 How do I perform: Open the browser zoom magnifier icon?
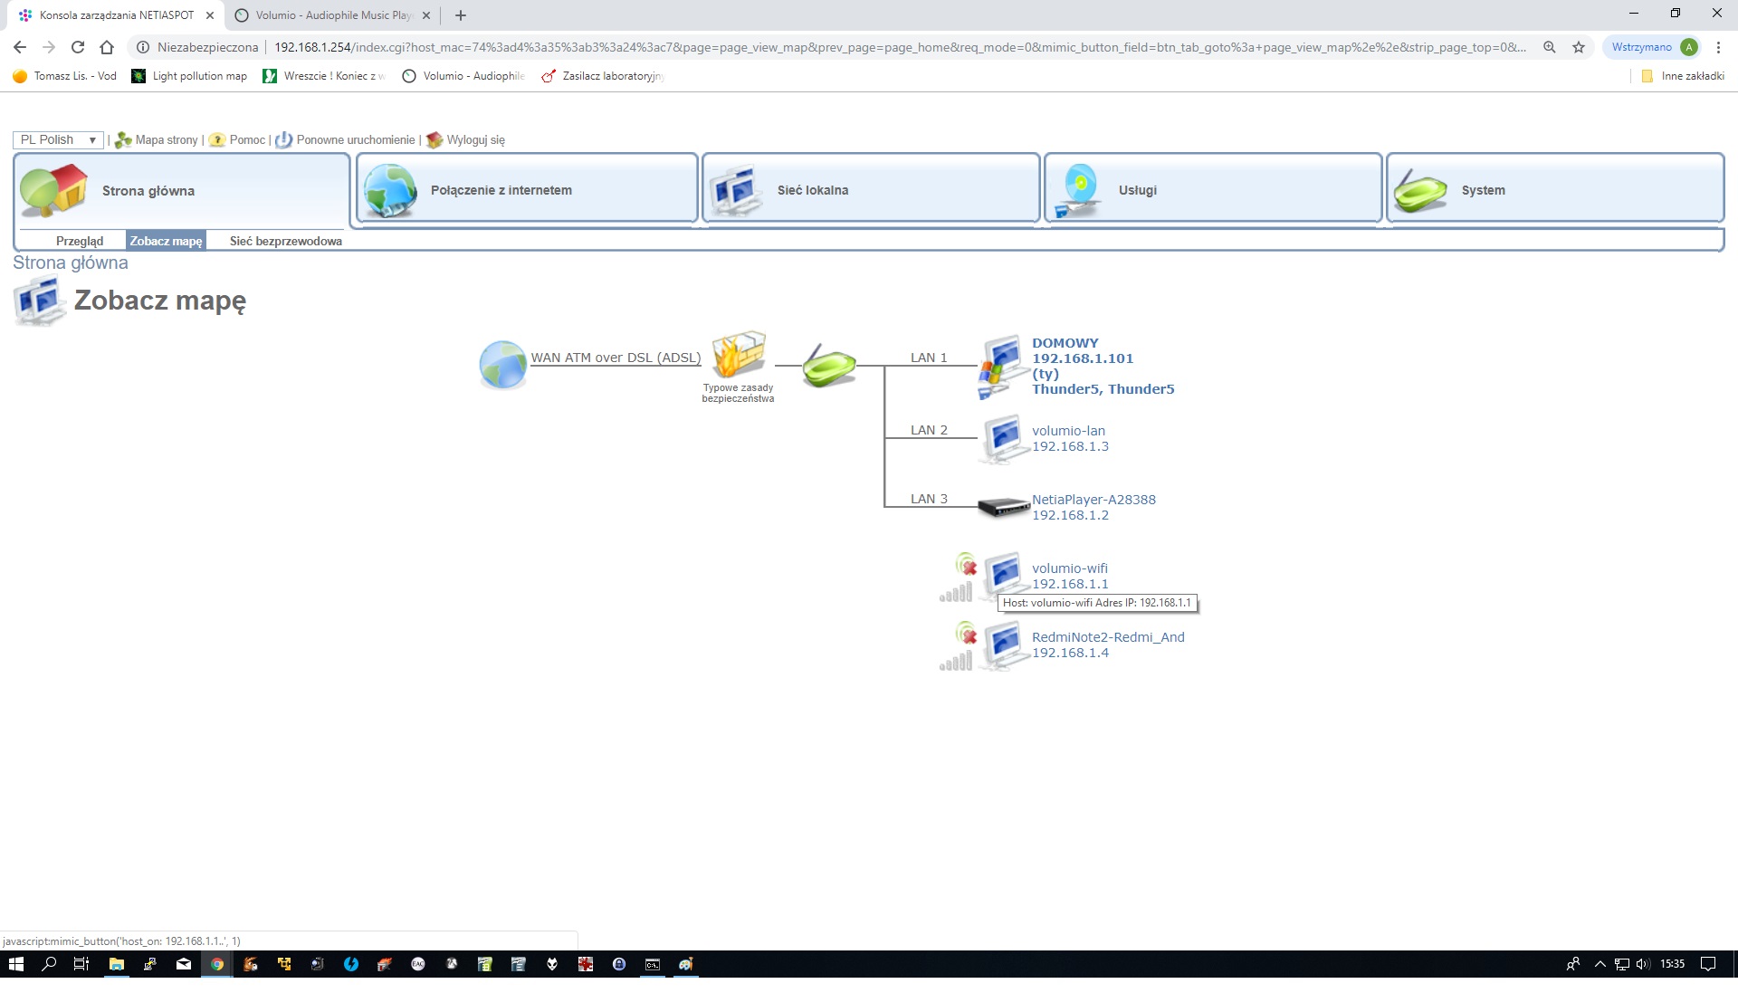click(1550, 47)
